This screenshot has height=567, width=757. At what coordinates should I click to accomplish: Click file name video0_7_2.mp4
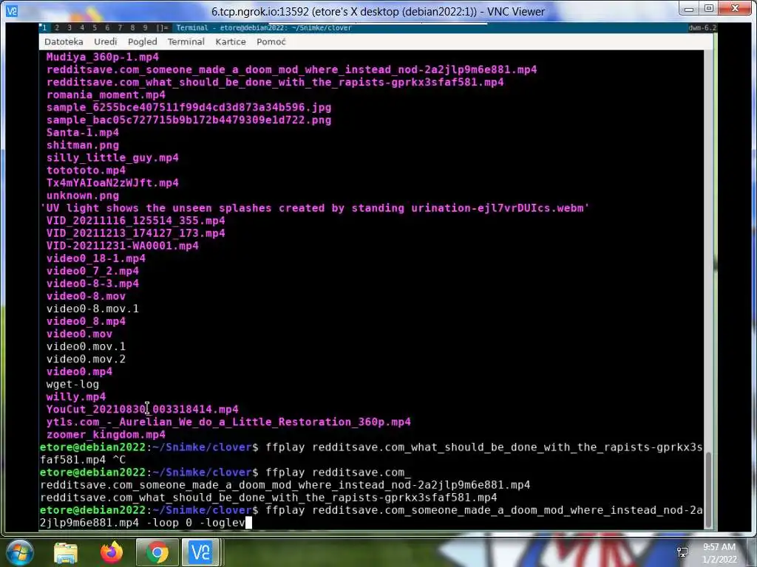tap(92, 271)
